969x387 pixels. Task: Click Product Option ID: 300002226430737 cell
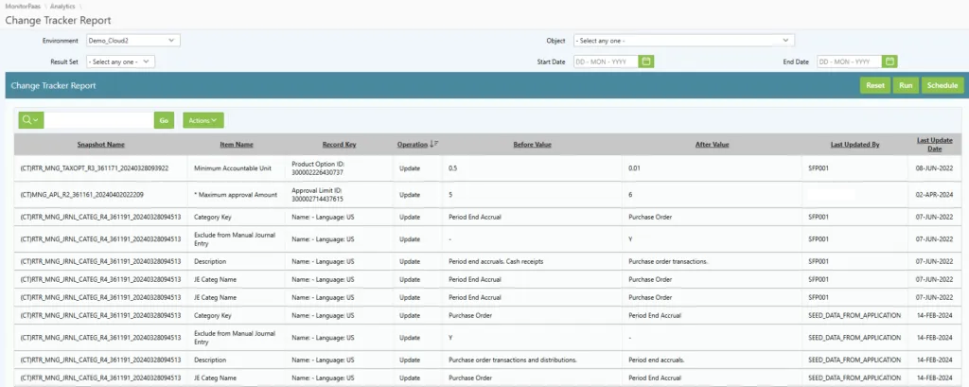pos(318,168)
